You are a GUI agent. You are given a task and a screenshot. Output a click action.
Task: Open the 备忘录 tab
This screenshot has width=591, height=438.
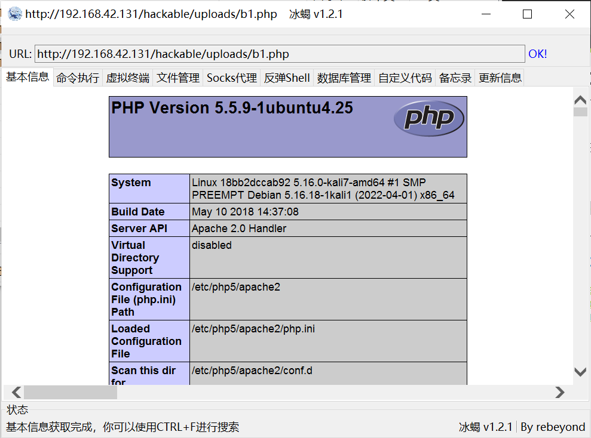[455, 78]
